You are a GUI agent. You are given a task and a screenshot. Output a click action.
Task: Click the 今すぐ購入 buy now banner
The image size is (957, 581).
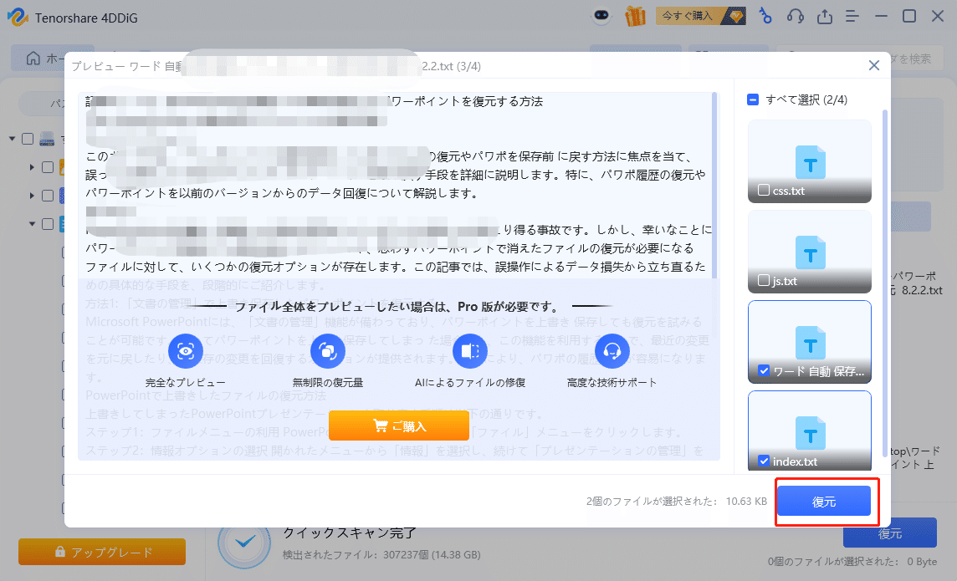701,16
